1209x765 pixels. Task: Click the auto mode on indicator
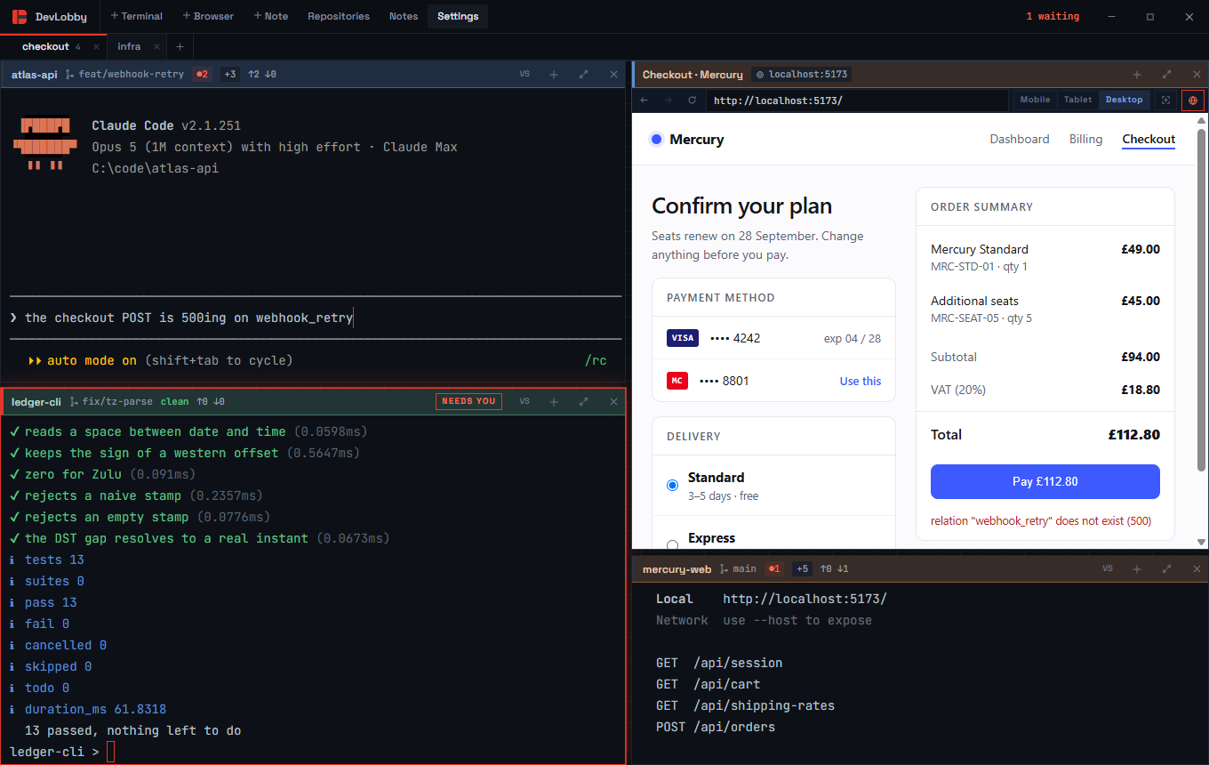point(83,360)
